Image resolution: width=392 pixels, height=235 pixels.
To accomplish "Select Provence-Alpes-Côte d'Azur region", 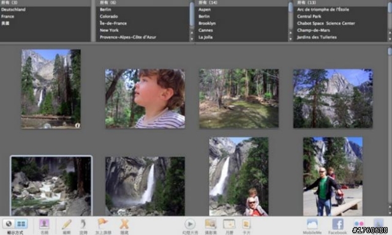I will click(128, 37).
